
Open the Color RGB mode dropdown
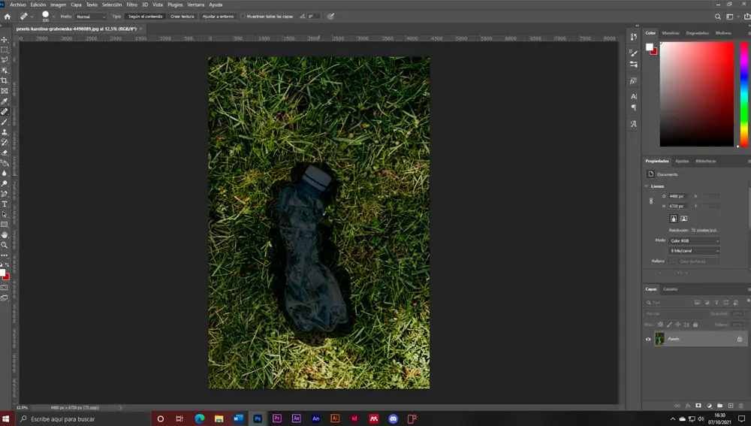pos(694,240)
